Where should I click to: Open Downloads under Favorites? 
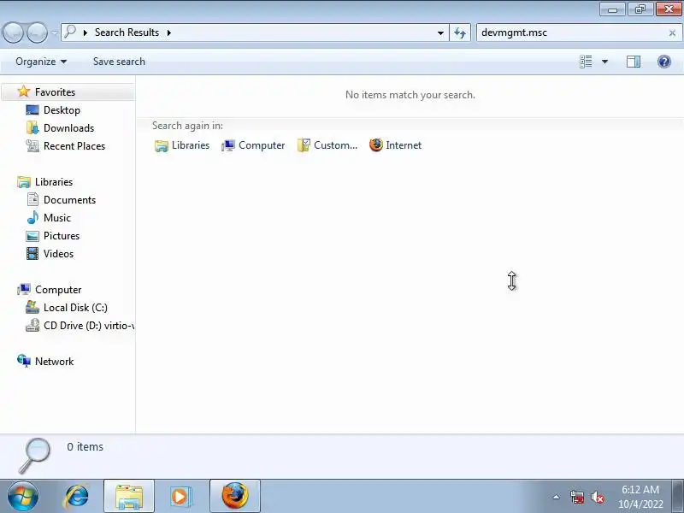tap(69, 127)
